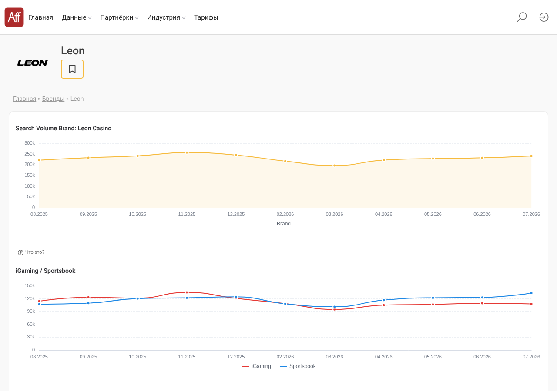Select Brand chart point for 12.2025
The height and width of the screenshot is (391, 557).
236,155
